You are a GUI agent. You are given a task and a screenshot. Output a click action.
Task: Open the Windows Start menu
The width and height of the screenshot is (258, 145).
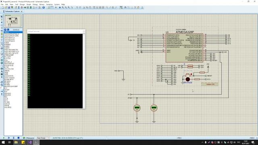[x=3, y=142]
